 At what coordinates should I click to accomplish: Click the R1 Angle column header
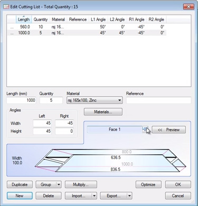pos(137,19)
